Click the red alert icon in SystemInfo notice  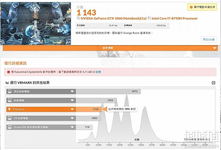tap(9, 72)
